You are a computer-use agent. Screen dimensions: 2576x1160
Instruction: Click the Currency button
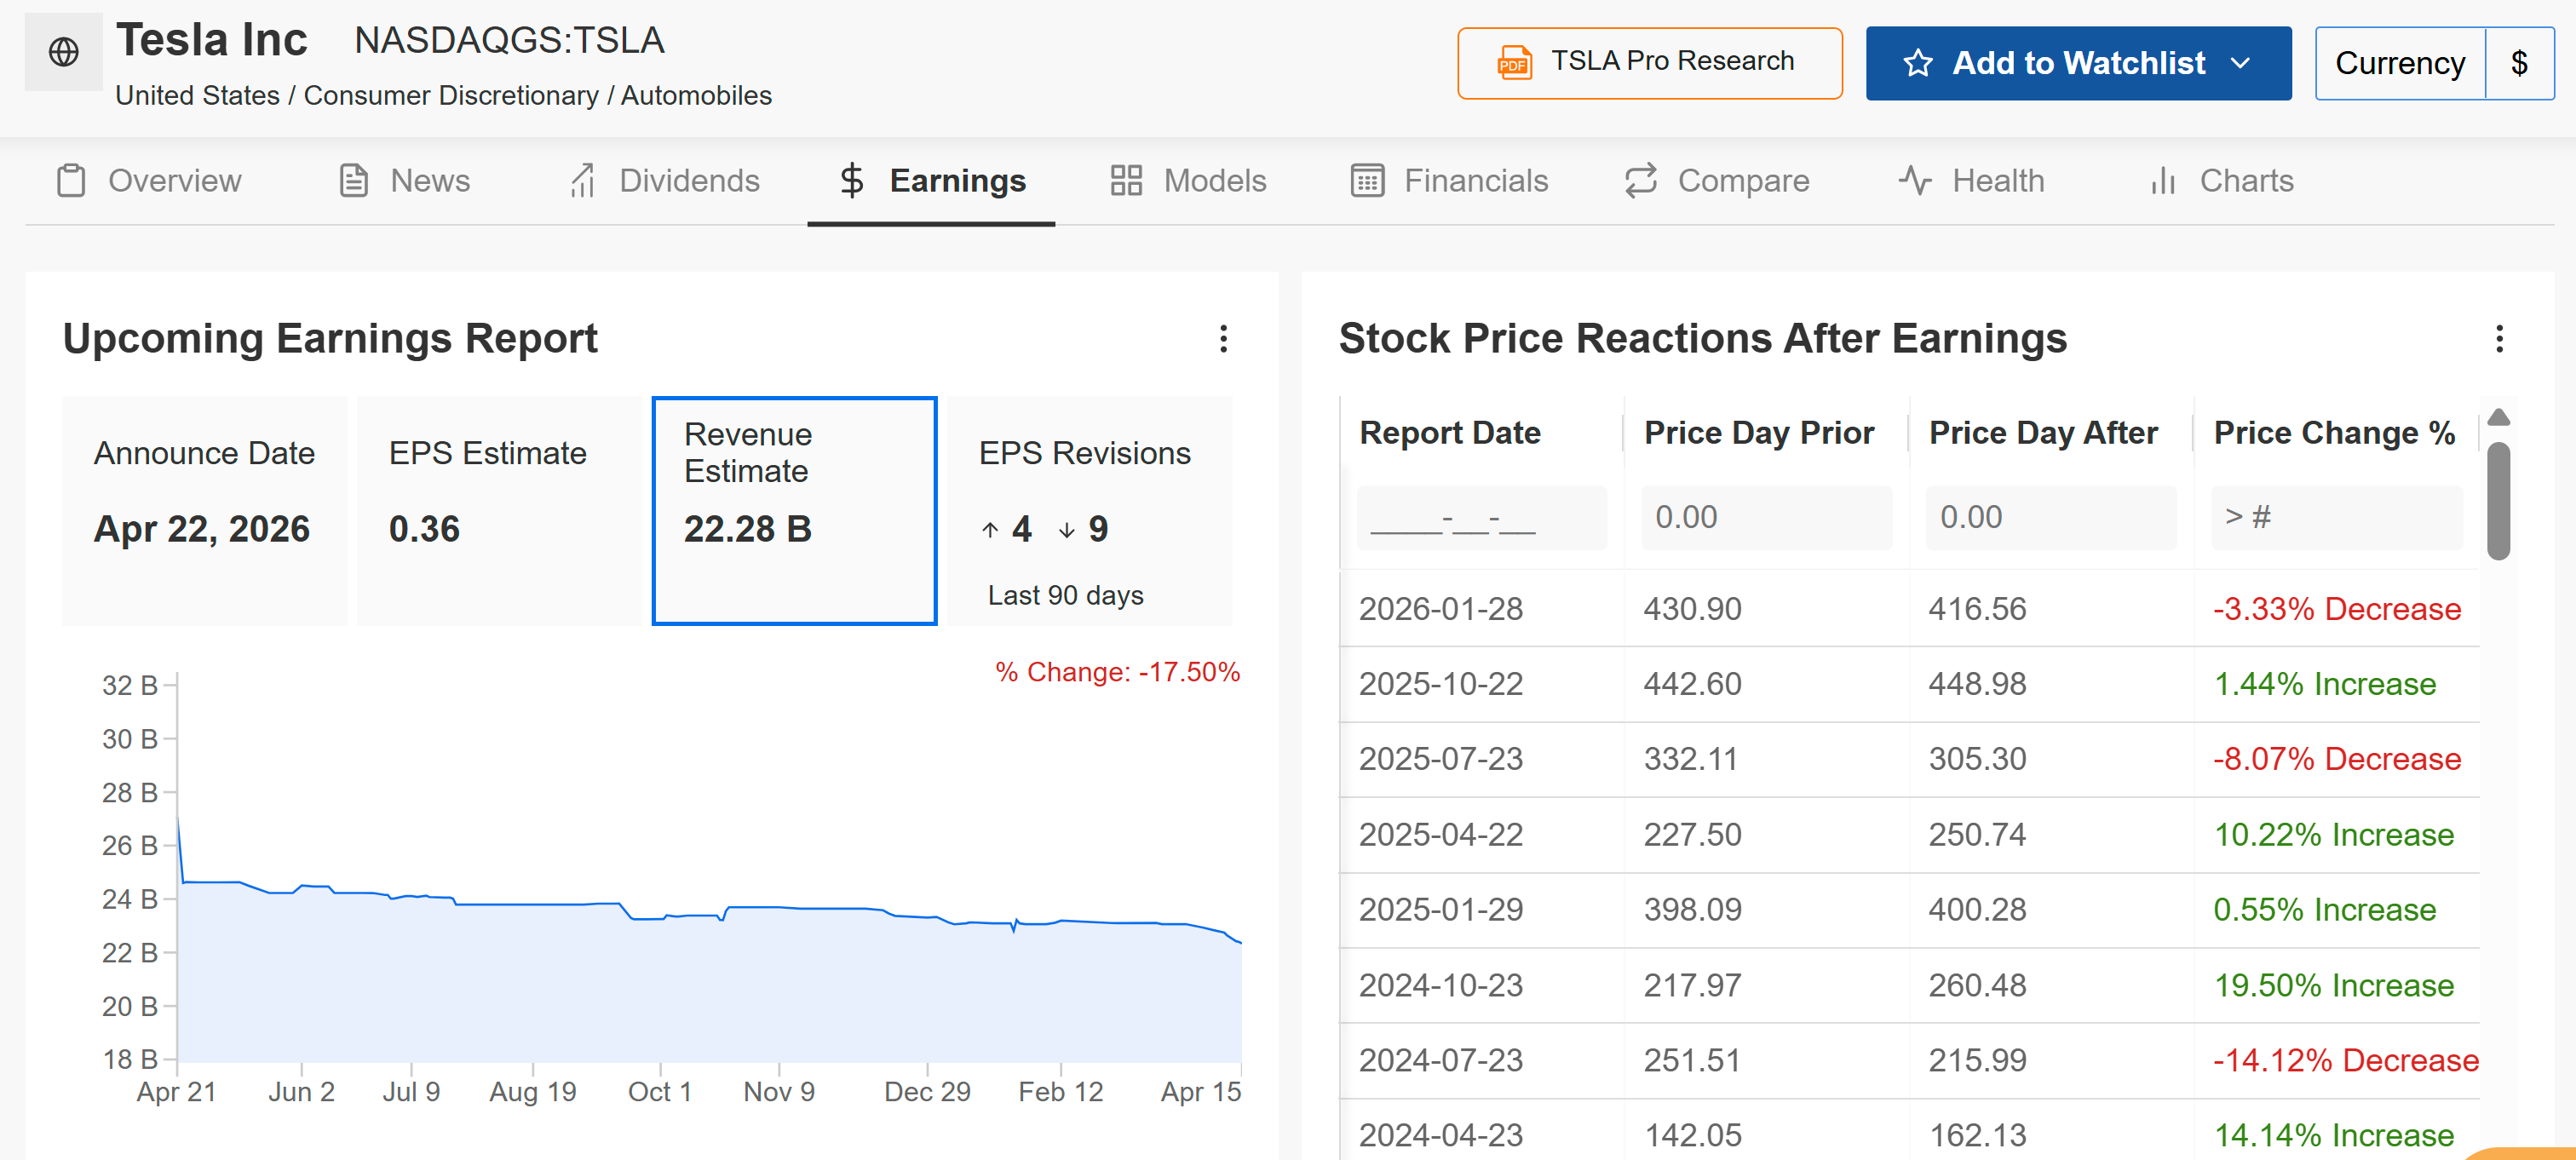click(2400, 63)
